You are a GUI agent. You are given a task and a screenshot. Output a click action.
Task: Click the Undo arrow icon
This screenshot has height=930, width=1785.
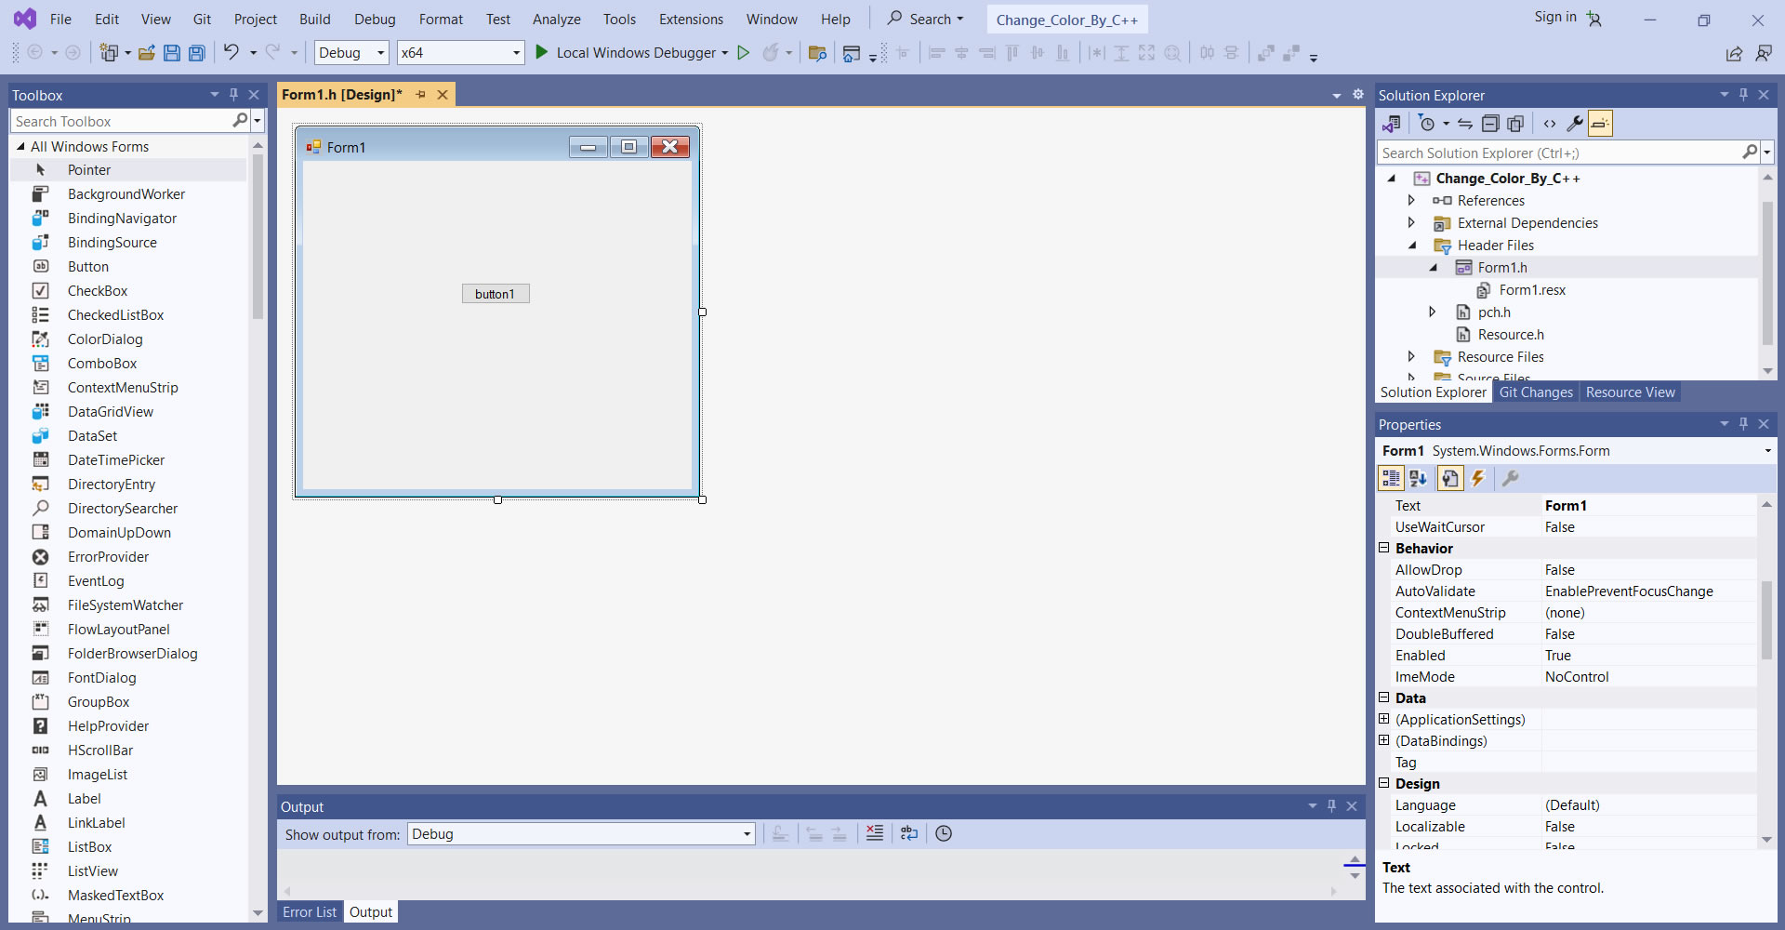tap(231, 53)
